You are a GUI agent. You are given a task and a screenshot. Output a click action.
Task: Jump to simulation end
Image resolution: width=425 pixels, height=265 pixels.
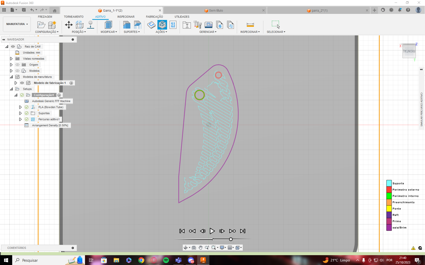pos(242,231)
